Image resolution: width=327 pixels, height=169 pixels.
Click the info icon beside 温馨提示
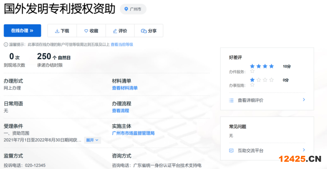point(5,44)
